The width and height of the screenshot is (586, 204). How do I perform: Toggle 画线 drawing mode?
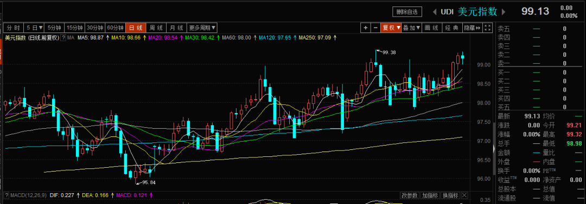click(432, 28)
